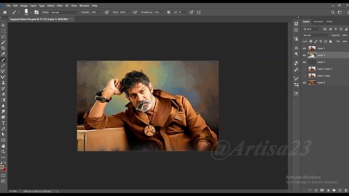Open the Search icon in options bar
Viewport: 349px width, 196px height.
(333, 13)
